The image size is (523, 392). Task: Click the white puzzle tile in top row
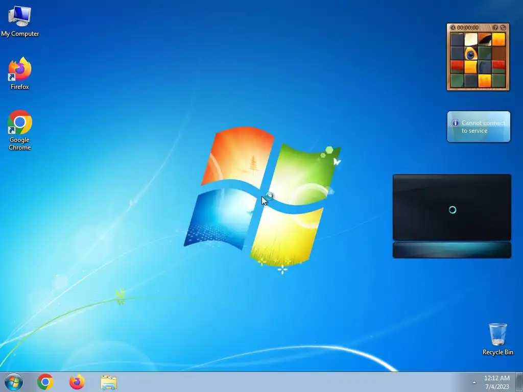coord(470,39)
